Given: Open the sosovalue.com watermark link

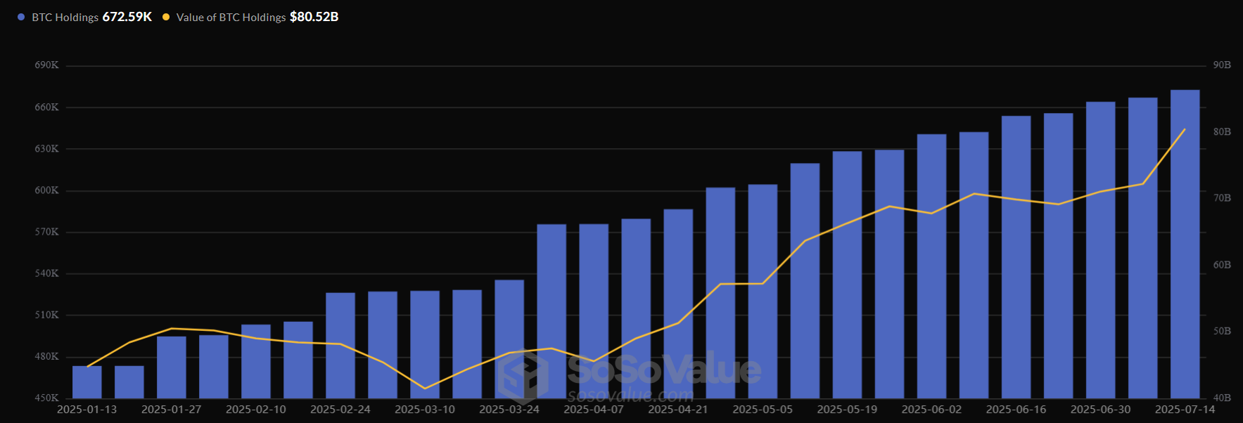Looking at the screenshot, I should coord(630,396).
